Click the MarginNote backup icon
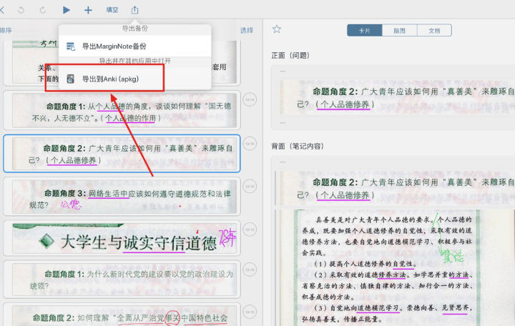 (71, 46)
